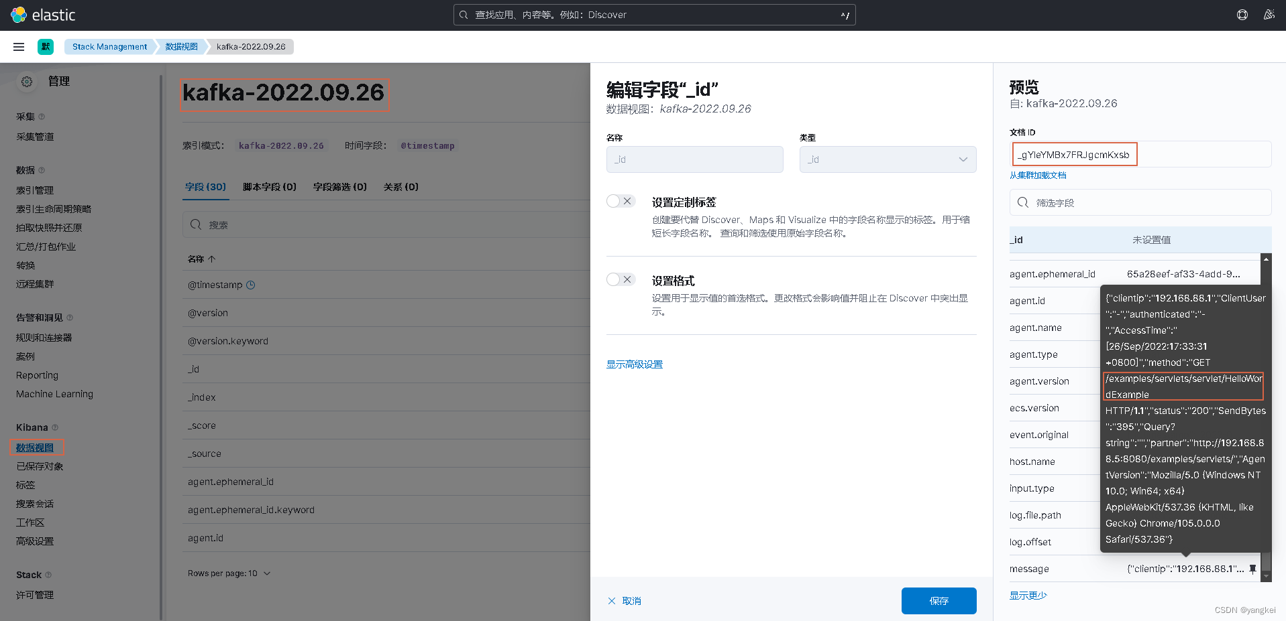This screenshot has height=621, width=1286.
Task: Switch to 字段筛选 (0) tab
Action: coord(340,187)
